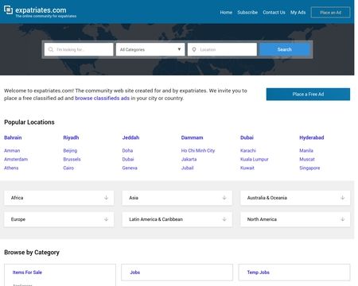Open the bold Dubai heading link

(247, 137)
